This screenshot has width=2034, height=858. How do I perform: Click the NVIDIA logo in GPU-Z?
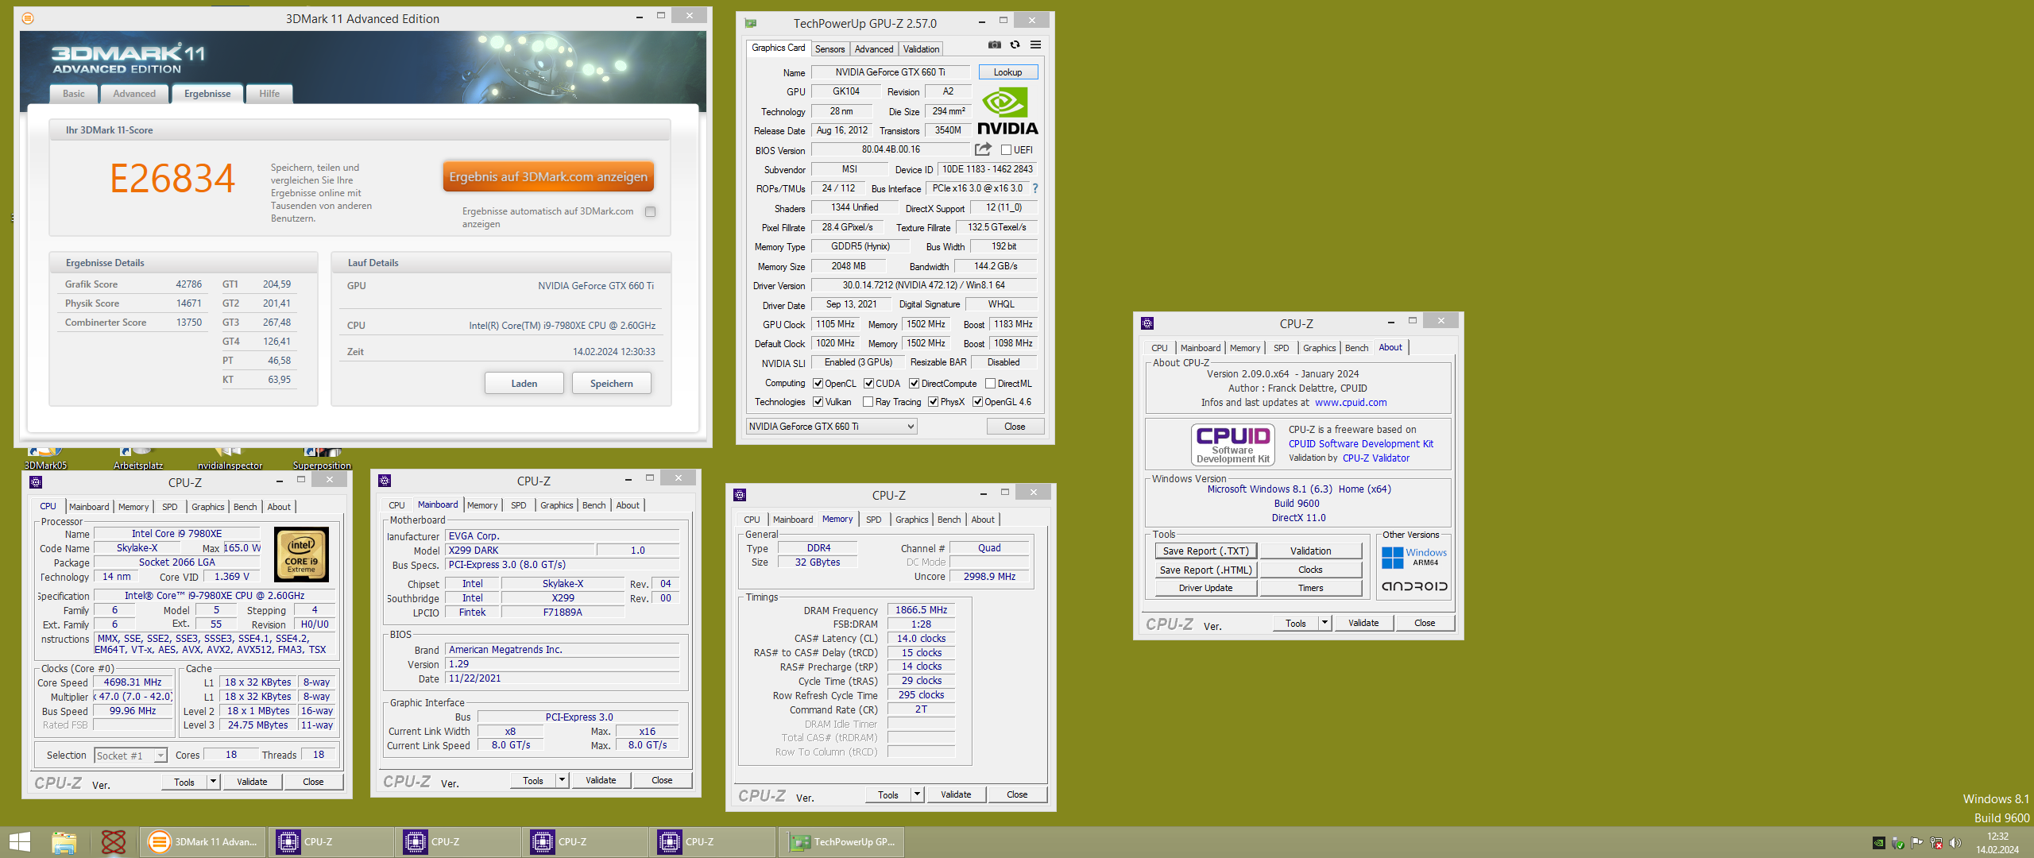[1007, 111]
